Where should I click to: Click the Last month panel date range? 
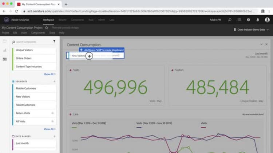pos(257,55)
